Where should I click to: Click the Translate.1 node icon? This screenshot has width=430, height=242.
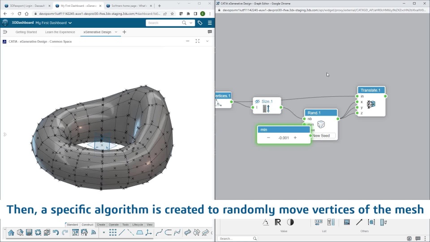coord(371,104)
